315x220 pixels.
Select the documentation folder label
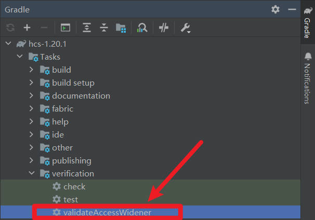81,96
